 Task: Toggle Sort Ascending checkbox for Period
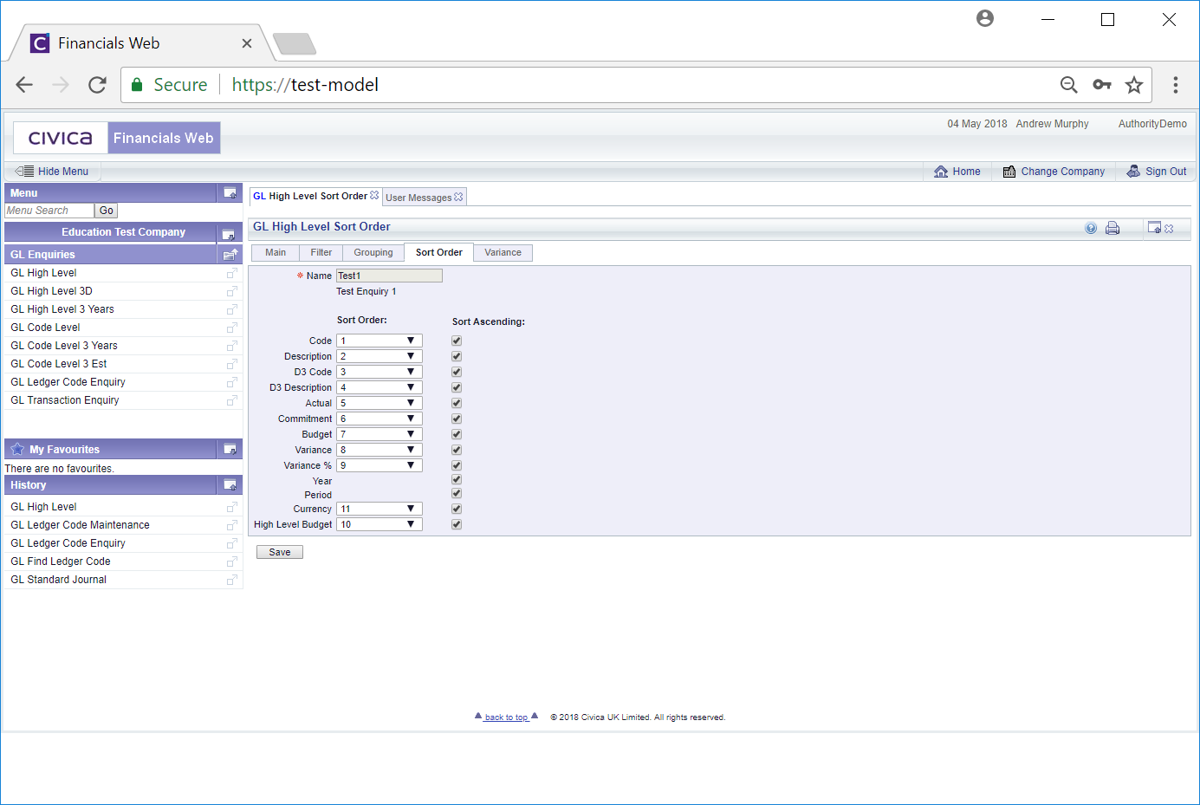(x=457, y=493)
